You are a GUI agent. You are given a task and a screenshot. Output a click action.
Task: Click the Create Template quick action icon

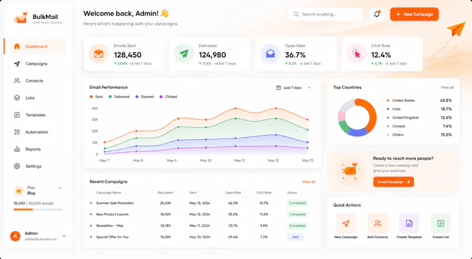(x=409, y=224)
